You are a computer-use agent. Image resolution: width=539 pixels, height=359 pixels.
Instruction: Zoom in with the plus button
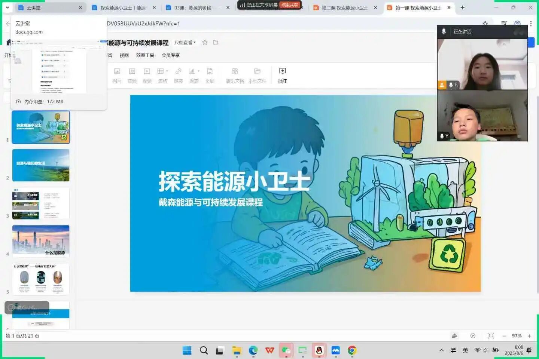pos(529,336)
